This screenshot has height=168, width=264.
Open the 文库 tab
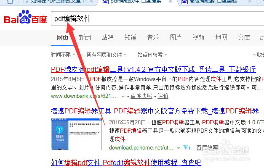[244, 37]
